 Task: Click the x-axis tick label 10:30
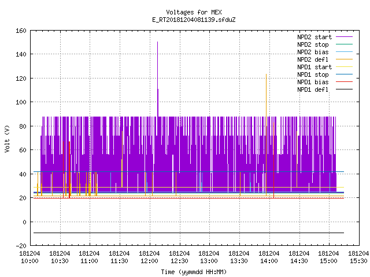point(60,261)
